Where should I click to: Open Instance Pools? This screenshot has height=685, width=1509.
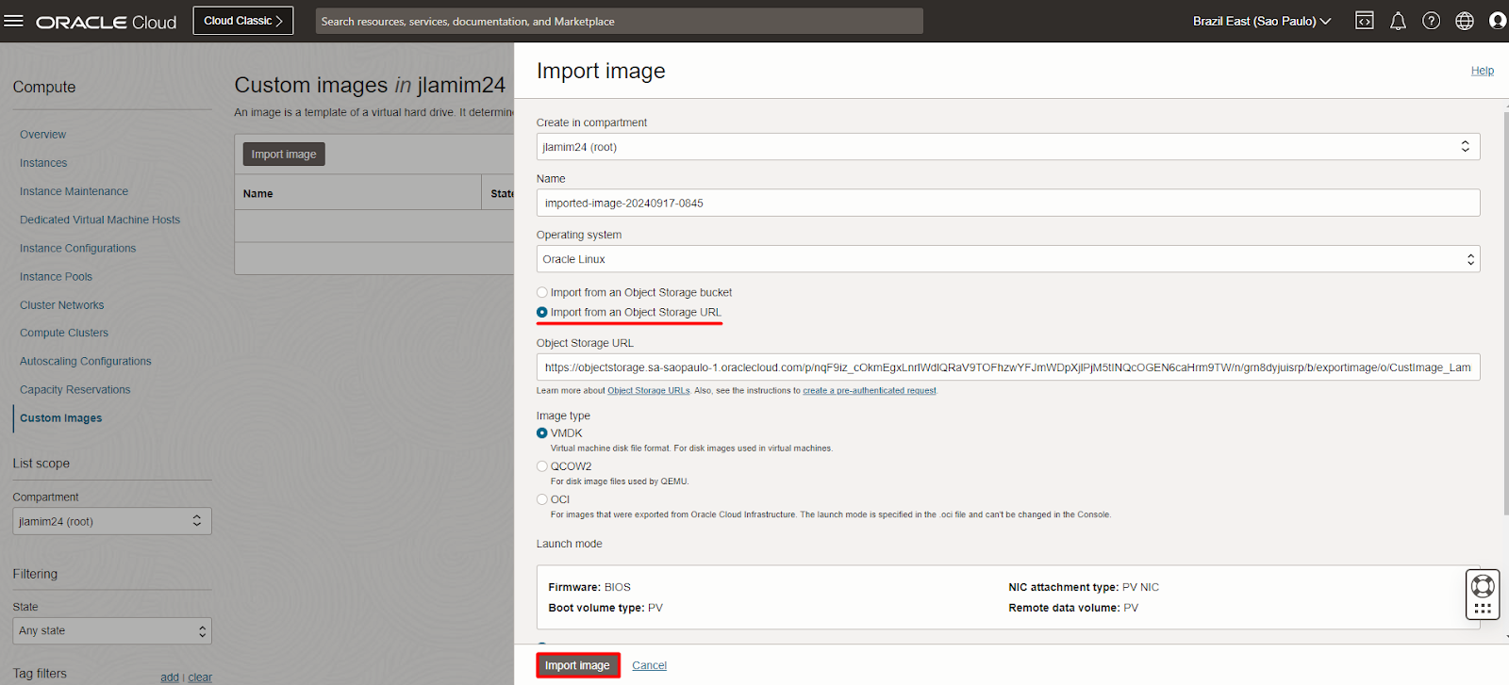coord(57,276)
